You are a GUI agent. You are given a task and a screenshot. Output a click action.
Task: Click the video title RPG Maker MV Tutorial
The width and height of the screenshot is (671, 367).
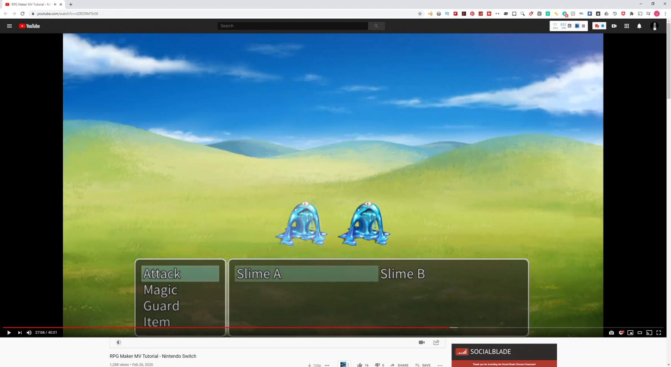[153, 356]
